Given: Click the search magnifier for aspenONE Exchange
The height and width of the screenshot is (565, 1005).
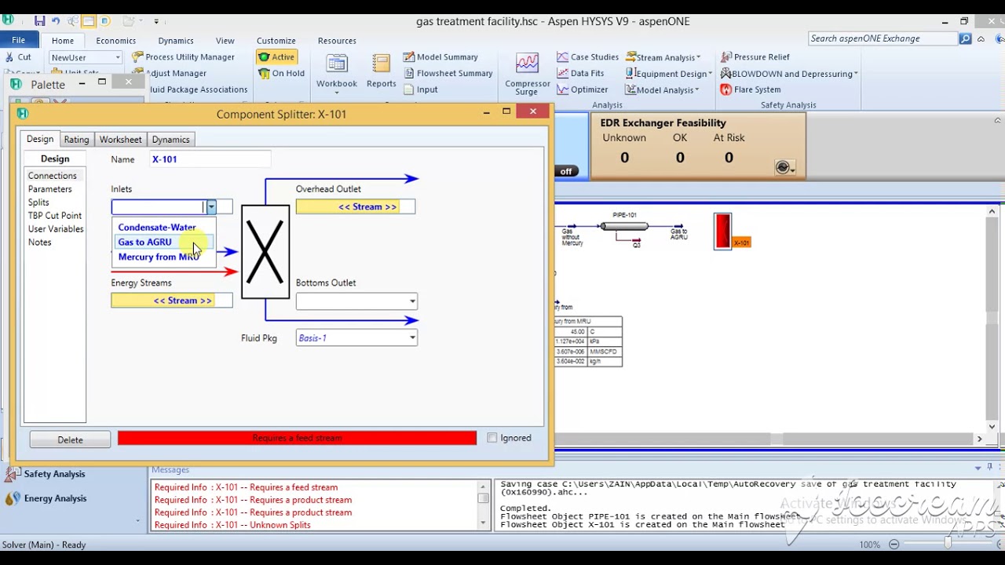Looking at the screenshot, I should [x=965, y=38].
